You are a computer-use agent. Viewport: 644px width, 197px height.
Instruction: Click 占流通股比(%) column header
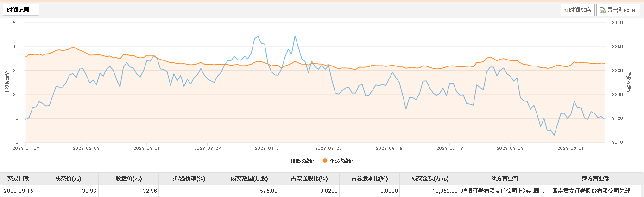pyautogui.click(x=309, y=179)
